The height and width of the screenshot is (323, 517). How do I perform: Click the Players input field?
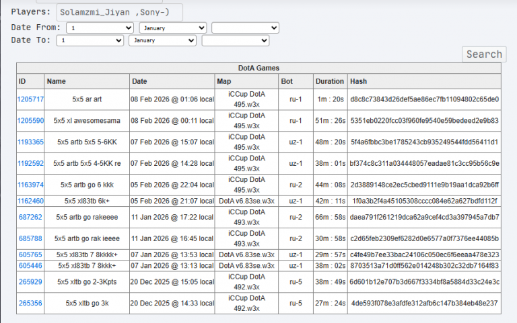pyautogui.click(x=119, y=13)
